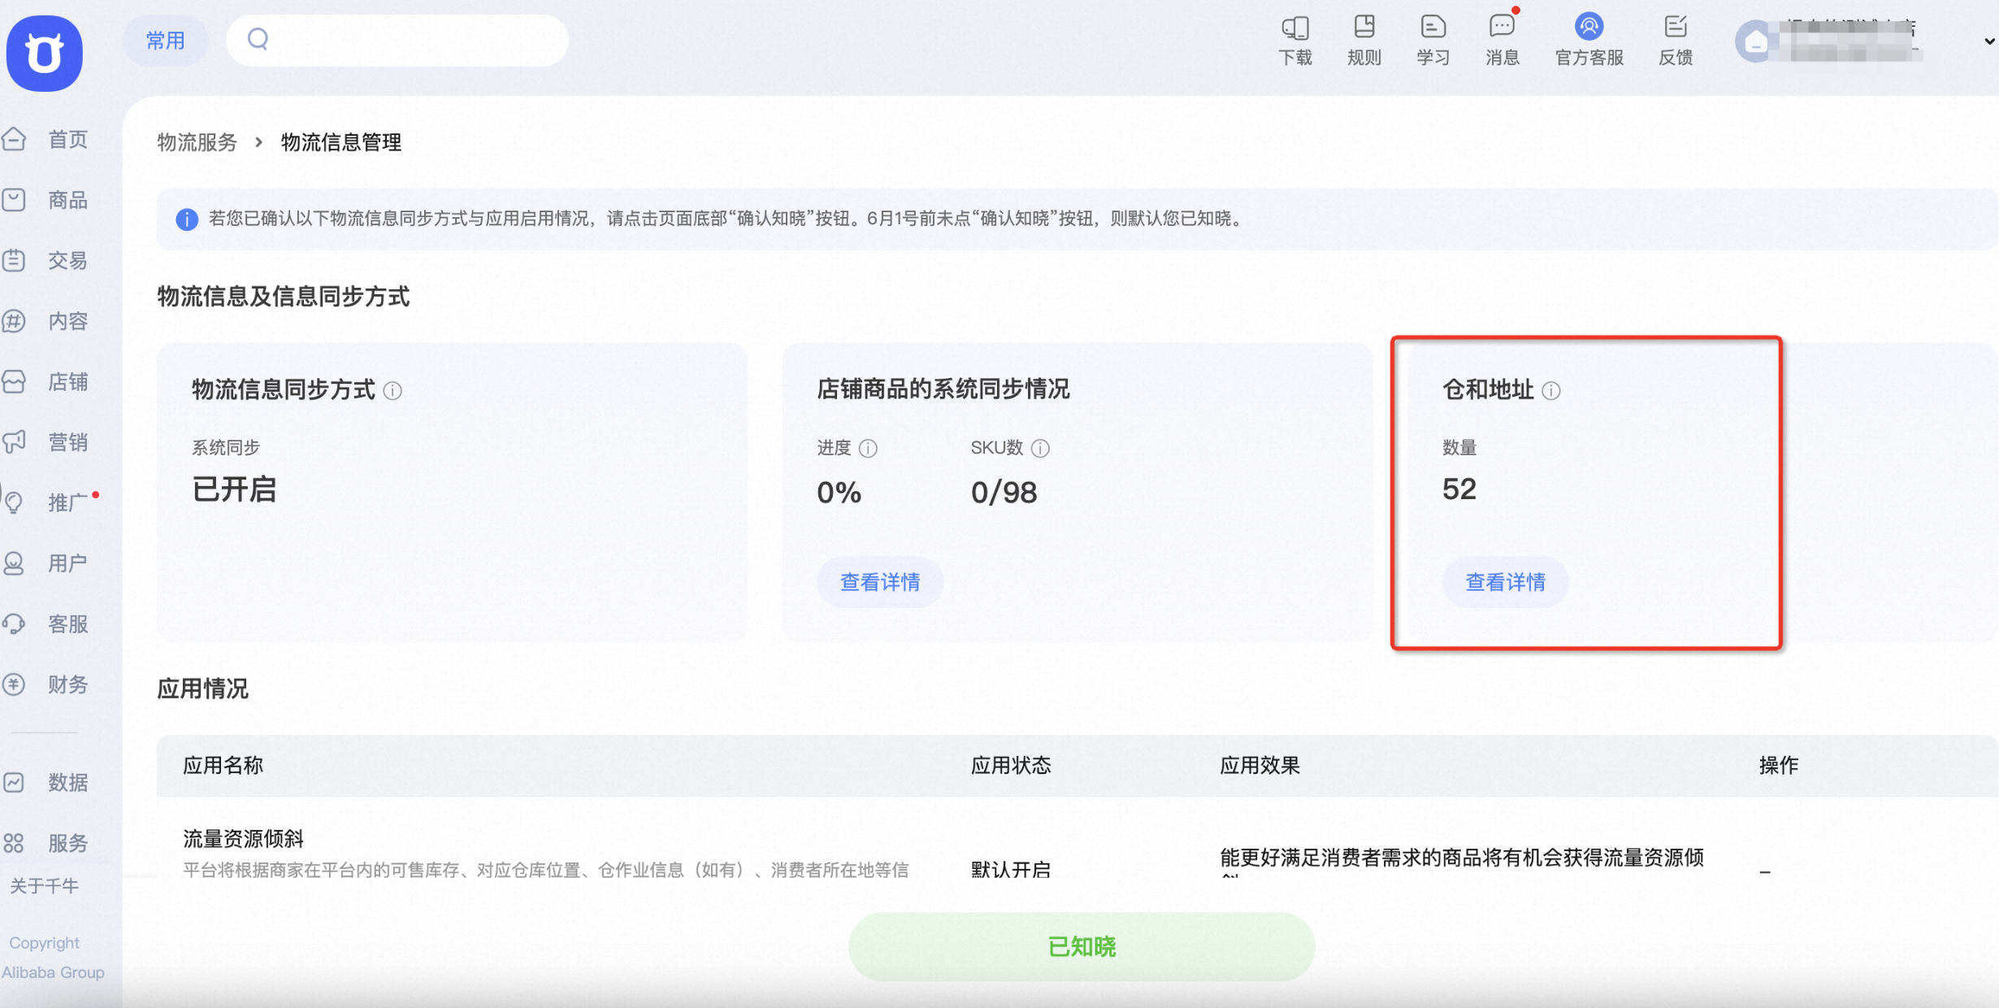The image size is (1999, 1008).
Task: Click the 推广 lightbulb sidebar icon
Action: pos(14,502)
